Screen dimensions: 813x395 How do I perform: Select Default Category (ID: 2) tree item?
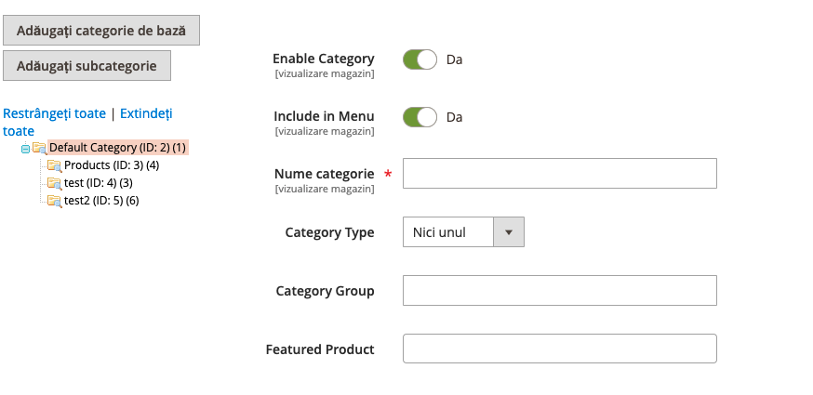(118, 148)
